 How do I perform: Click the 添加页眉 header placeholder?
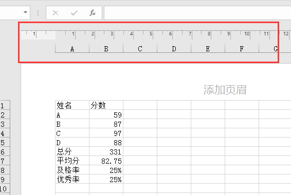[225, 90]
